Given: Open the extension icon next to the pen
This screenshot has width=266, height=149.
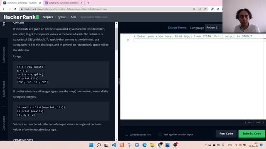Looking at the screenshot, I should 218,9.
